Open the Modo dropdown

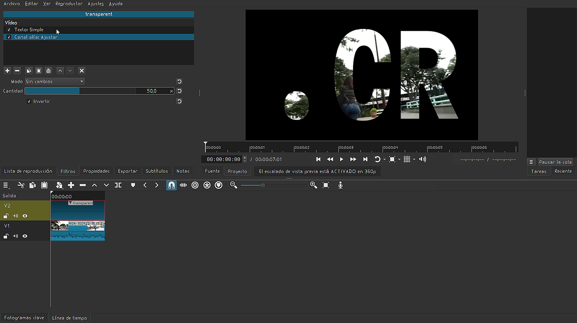(55, 82)
